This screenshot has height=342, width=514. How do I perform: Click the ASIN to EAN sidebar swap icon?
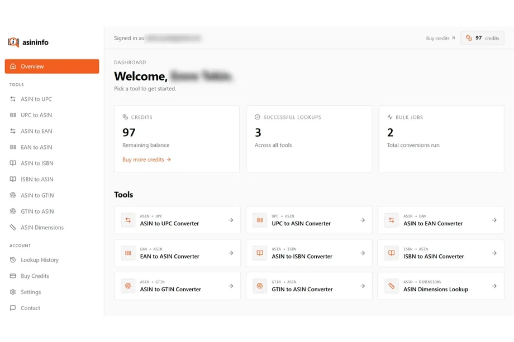coord(13,131)
